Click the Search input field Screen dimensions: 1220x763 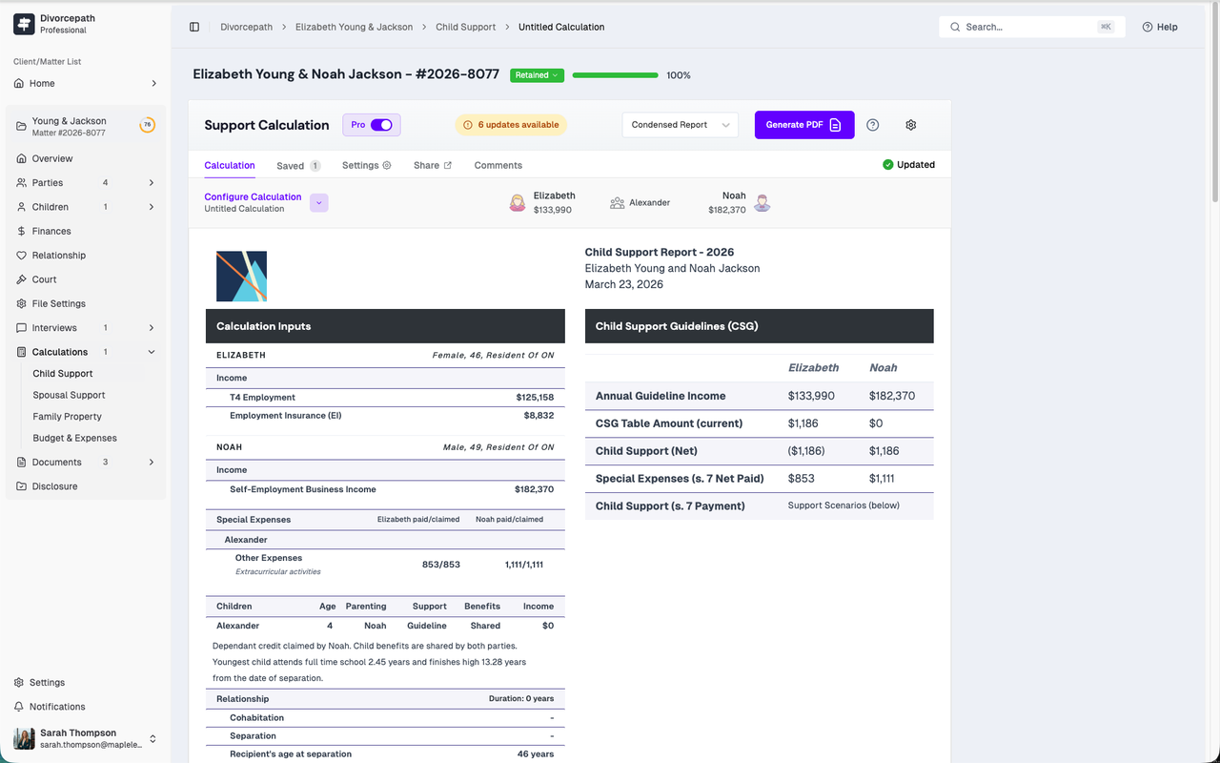pos(1029,27)
